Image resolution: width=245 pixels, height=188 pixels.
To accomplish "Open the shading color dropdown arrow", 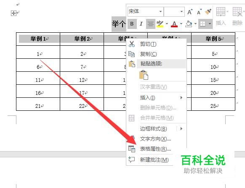I will pyautogui.click(x=195, y=24).
